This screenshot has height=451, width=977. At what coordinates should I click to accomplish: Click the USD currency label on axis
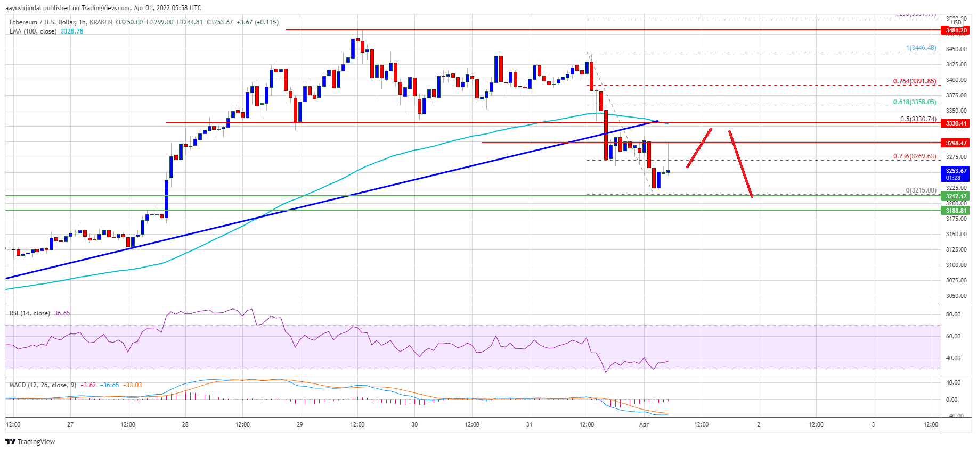pos(956,22)
